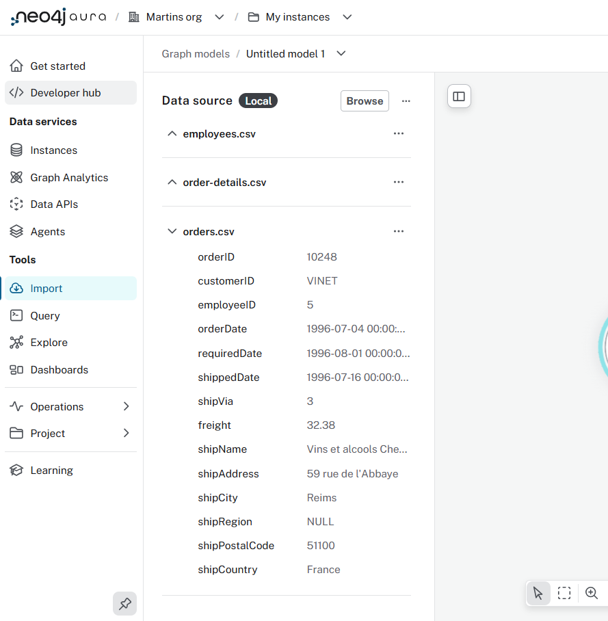This screenshot has width=608, height=621.
Task: Open the Explore tool
Action: (x=16, y=342)
